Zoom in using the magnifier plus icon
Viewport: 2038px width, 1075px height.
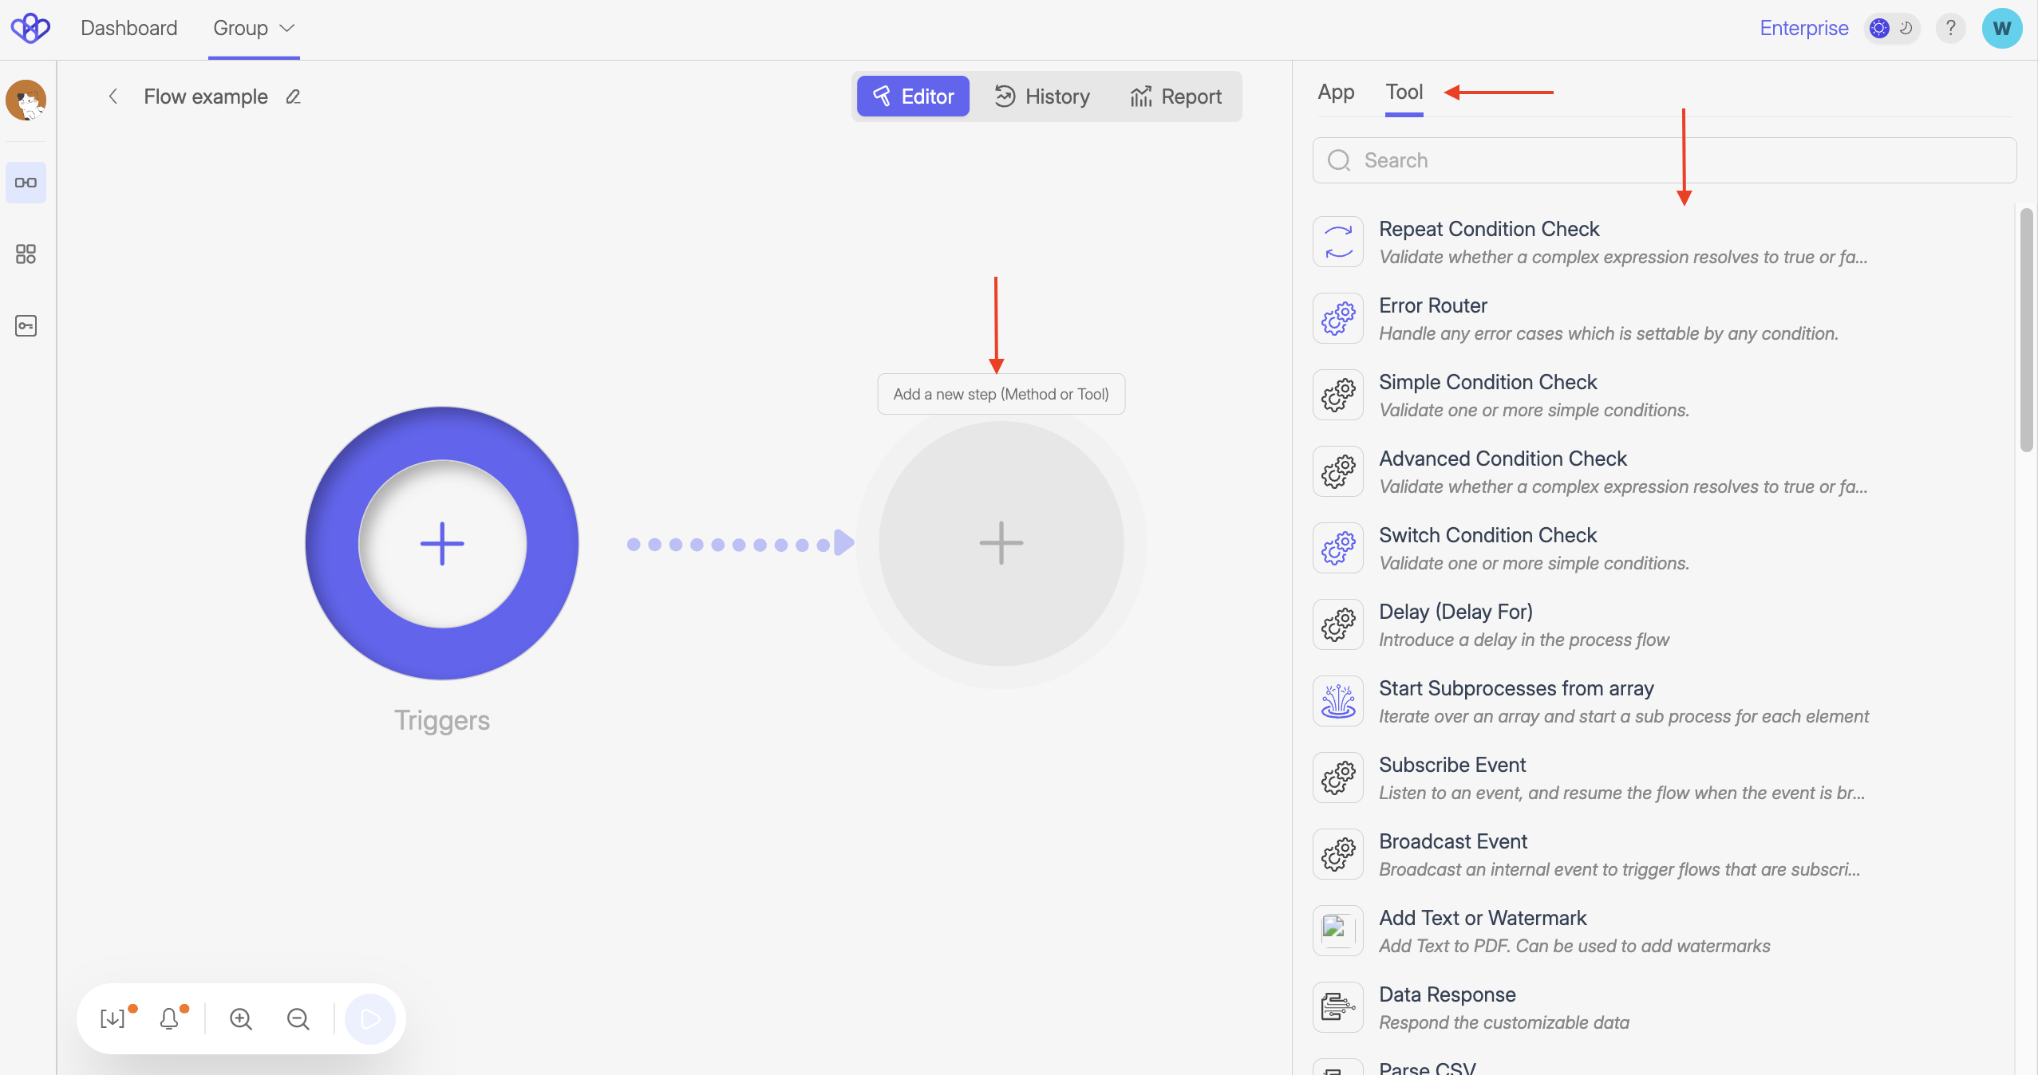[x=240, y=1018]
